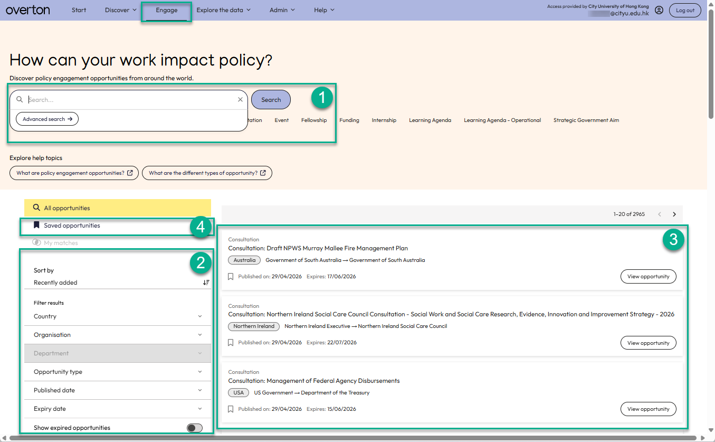The width and height of the screenshot is (715, 442).
Task: Open the user account profile icon
Action: 659,10
